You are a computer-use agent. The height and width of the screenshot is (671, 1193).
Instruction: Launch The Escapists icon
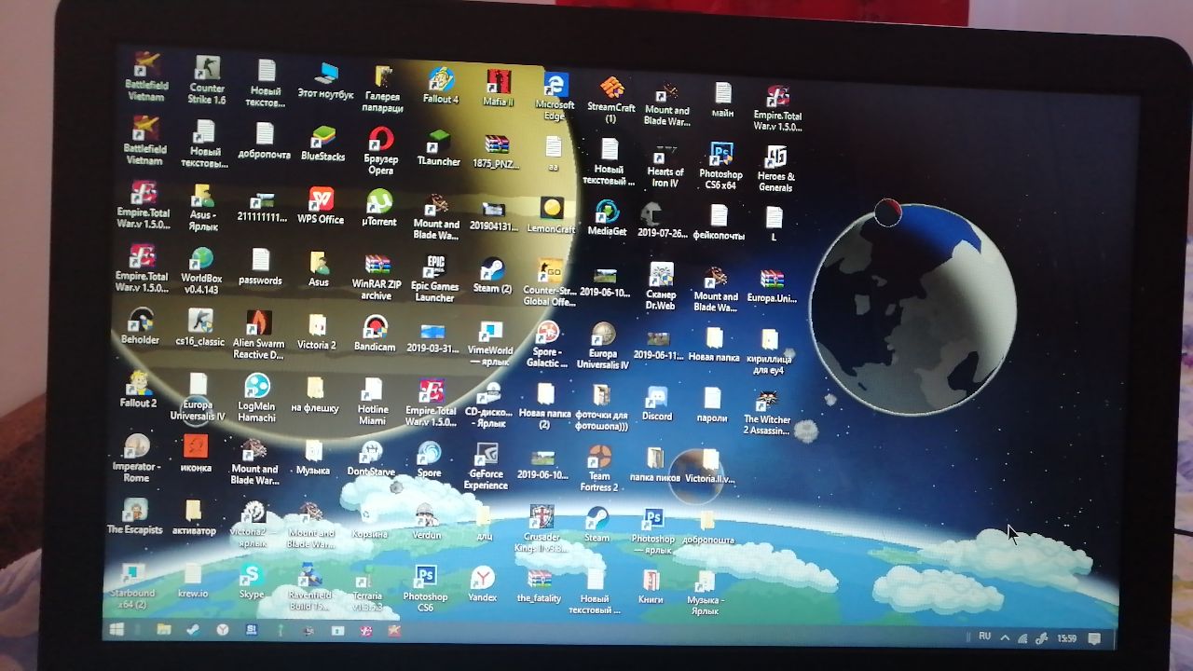(x=135, y=517)
